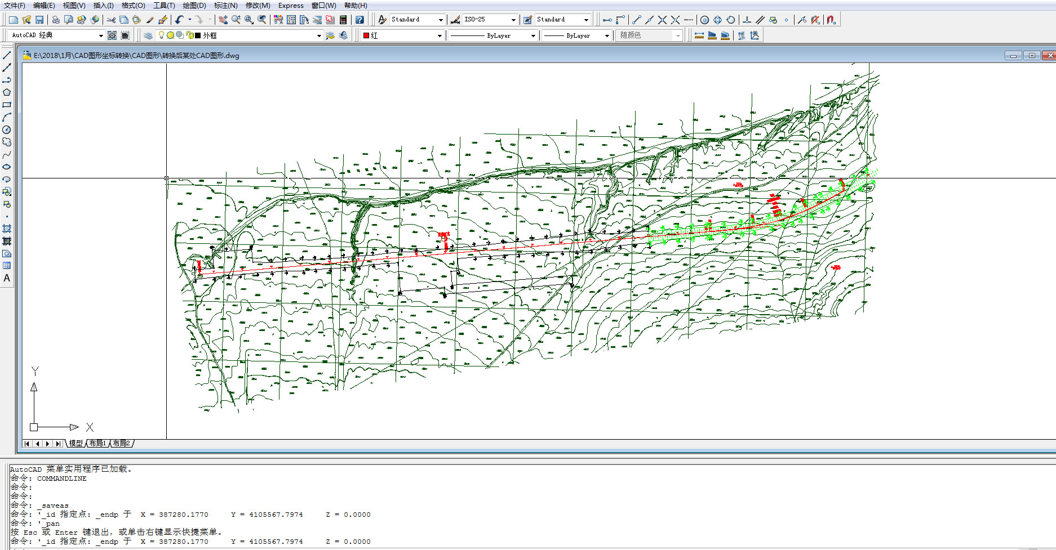Click the Open file icon
Viewport: 1056px width, 550px height.
tap(26, 20)
